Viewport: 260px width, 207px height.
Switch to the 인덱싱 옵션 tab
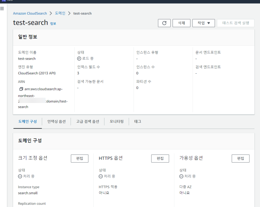click(56, 122)
